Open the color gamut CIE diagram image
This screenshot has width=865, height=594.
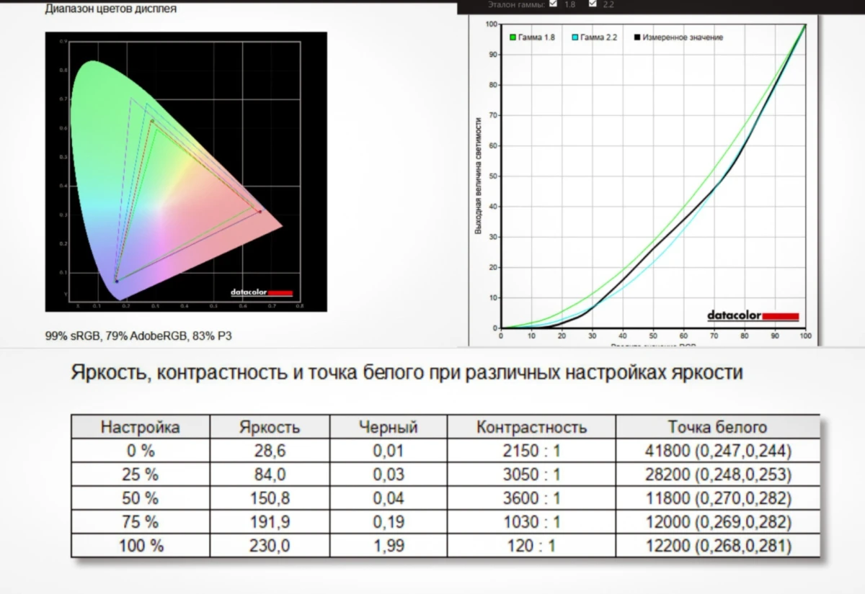click(x=186, y=171)
